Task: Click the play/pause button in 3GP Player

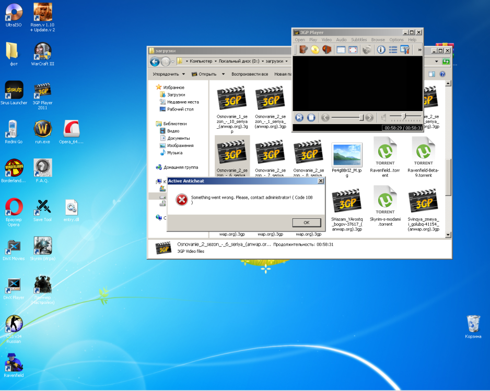Action: pos(299,117)
